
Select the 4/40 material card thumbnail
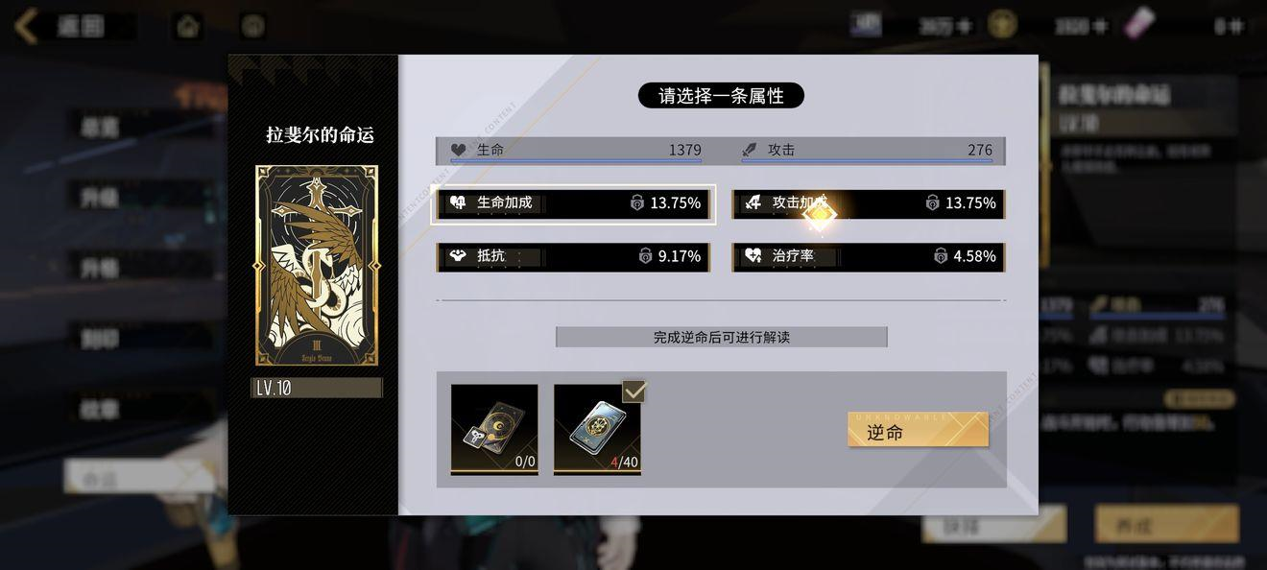click(597, 429)
